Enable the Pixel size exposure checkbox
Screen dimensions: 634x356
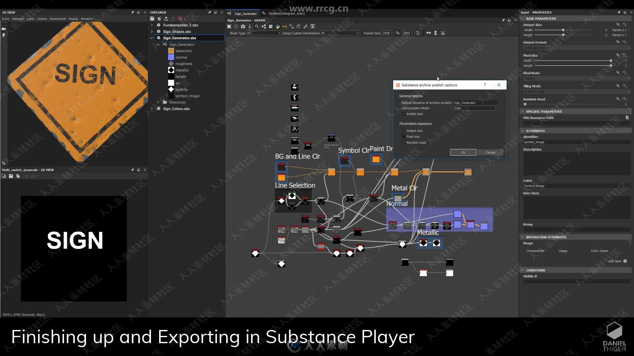[x=404, y=136]
